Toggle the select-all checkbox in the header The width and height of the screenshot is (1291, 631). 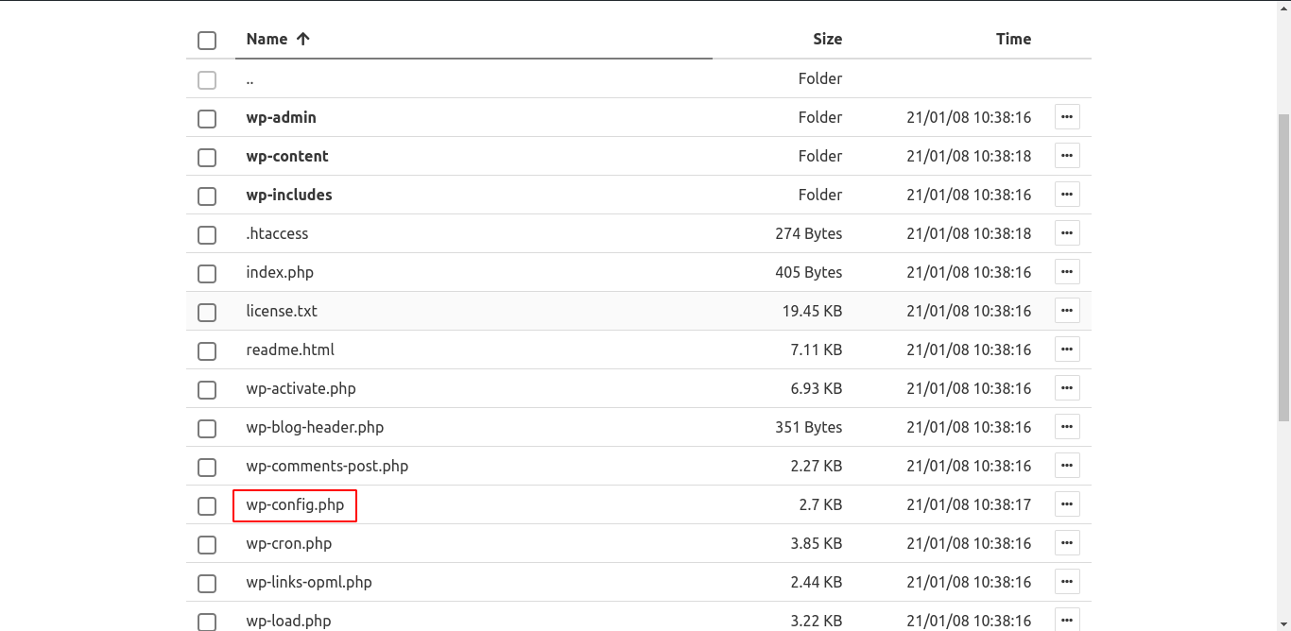tap(207, 41)
